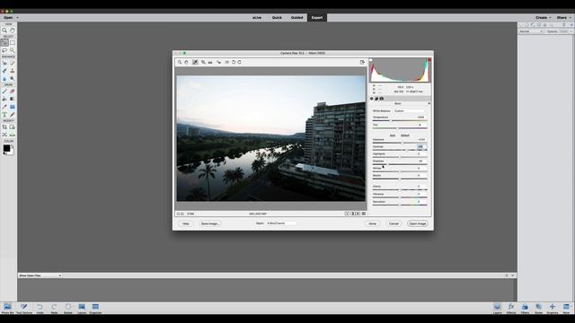Adjust the Exposure slider
This screenshot has height=323, width=575.
coord(402,143)
